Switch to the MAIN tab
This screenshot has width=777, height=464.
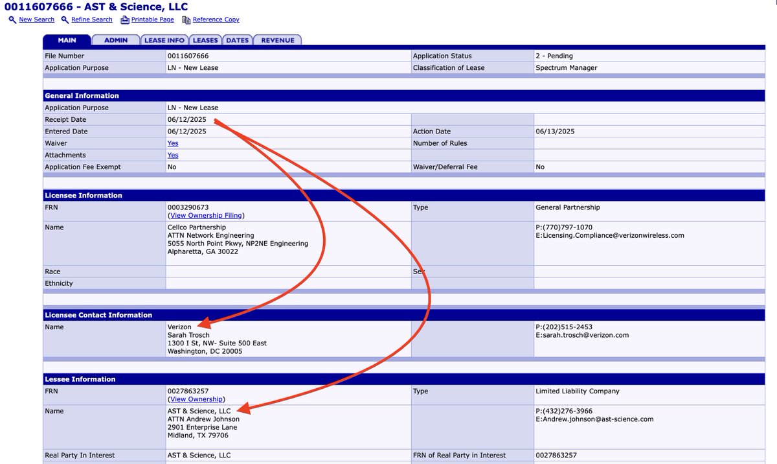(x=67, y=40)
